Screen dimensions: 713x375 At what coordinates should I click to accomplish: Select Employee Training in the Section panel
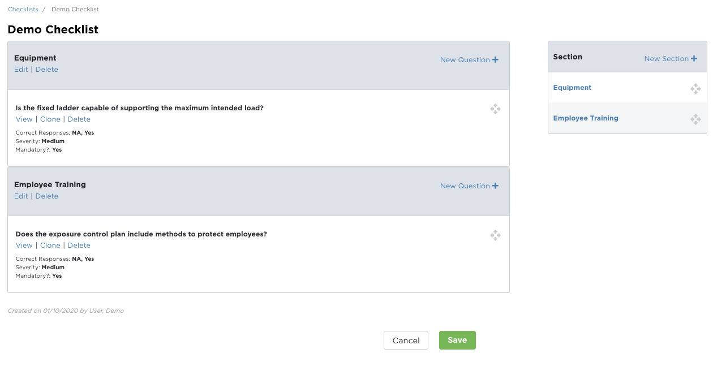586,118
